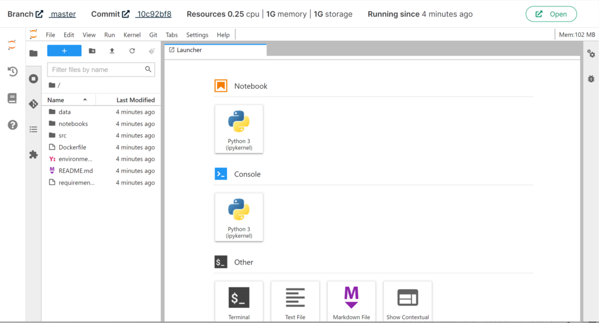This screenshot has height=323, width=599.
Task: Open the Git sidebar panel
Action: [33, 104]
